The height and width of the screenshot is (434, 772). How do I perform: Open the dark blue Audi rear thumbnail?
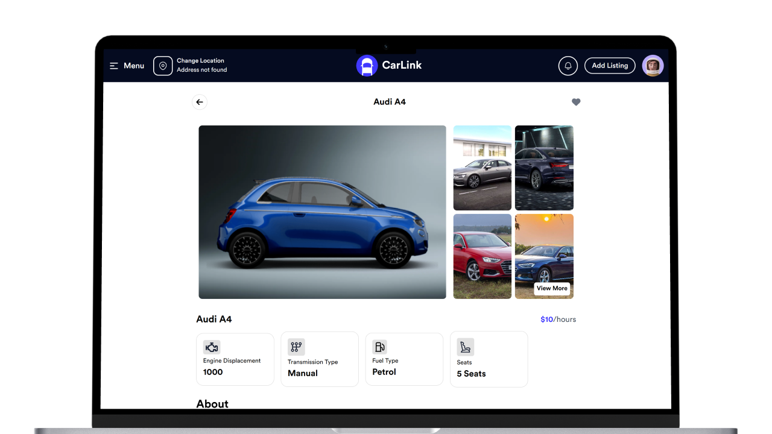tap(544, 168)
